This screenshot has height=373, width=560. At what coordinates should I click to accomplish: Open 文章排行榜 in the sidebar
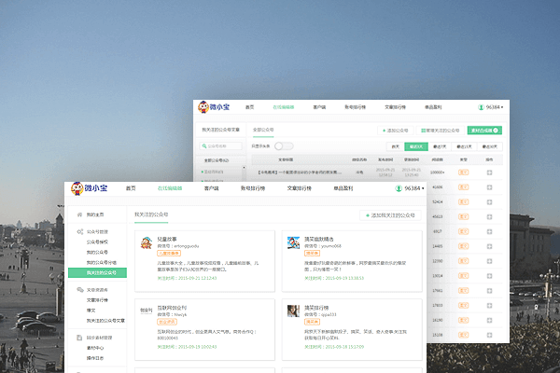pos(99,299)
